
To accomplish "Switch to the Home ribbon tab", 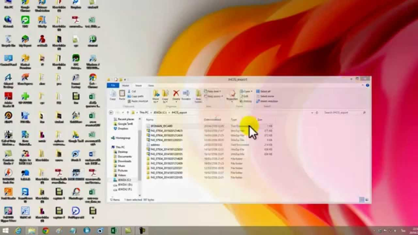I will (126, 86).
